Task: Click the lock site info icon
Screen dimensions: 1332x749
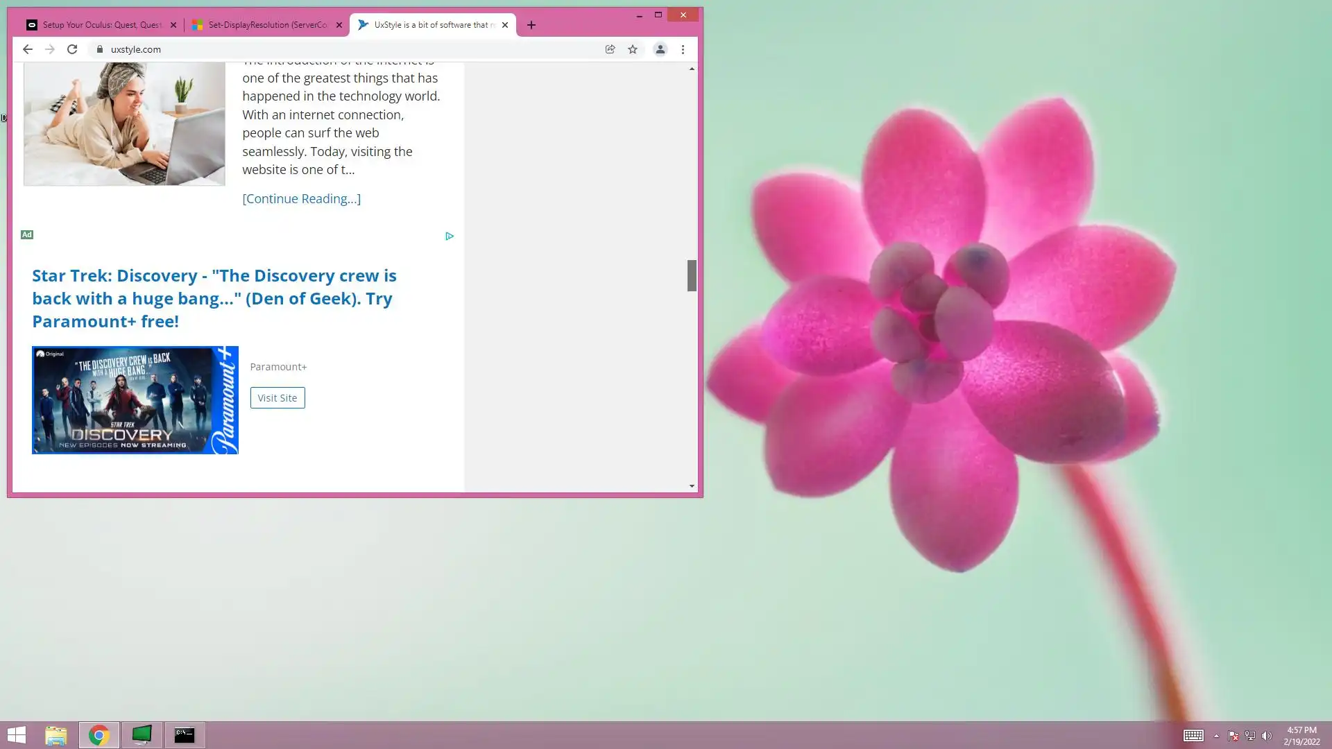Action: tap(99, 49)
